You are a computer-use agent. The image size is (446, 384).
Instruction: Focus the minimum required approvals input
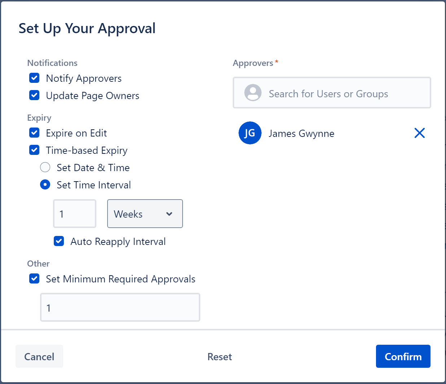pos(120,308)
